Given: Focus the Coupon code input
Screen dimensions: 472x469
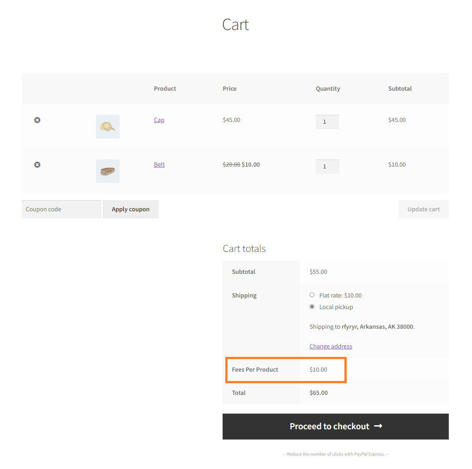Looking at the screenshot, I should (62, 209).
